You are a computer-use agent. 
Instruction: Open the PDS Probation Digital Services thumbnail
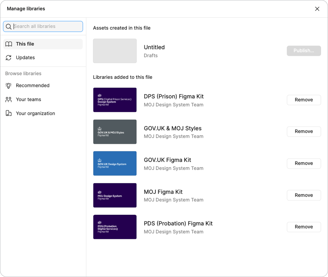pyautogui.click(x=115, y=227)
